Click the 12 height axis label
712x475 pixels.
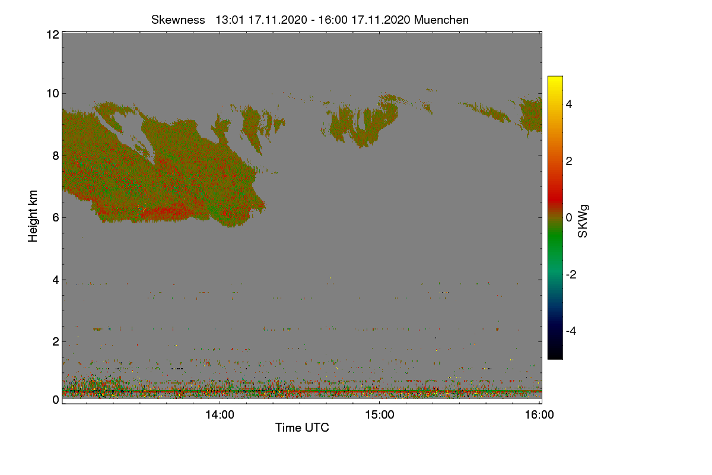[x=52, y=34]
